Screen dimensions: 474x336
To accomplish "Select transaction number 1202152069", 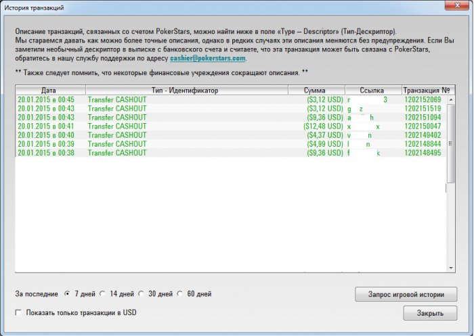I will [423, 99].
